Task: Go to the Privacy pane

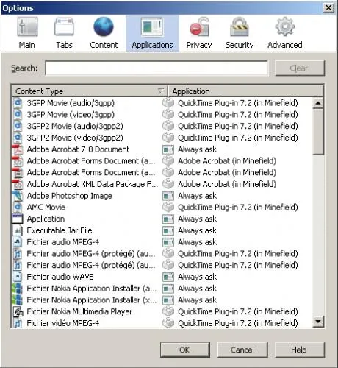Action: pos(199,33)
